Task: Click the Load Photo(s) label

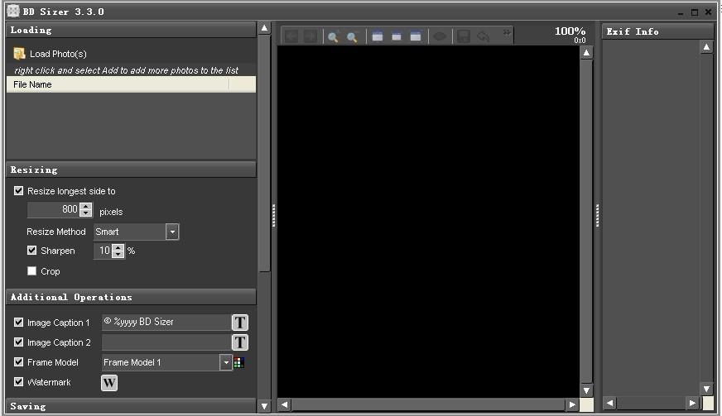Action: click(58, 54)
